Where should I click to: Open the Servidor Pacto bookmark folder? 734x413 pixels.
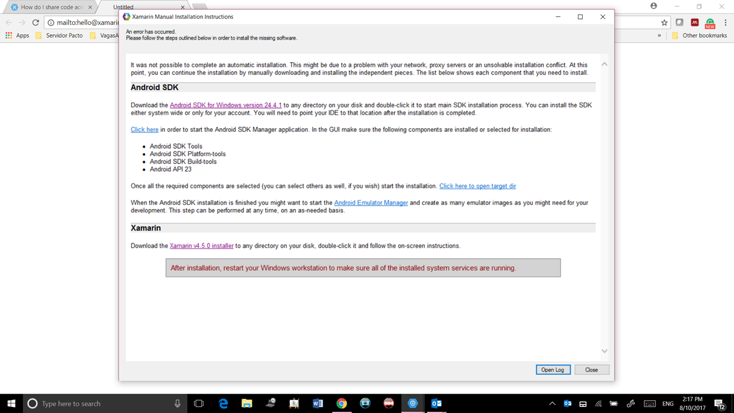59,35
